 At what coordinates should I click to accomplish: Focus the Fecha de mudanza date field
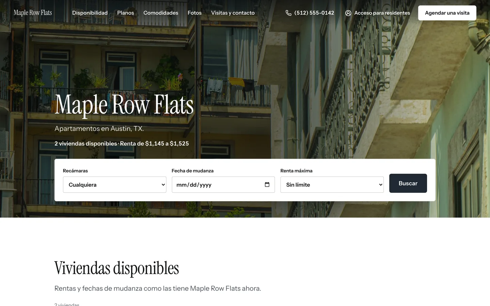click(x=223, y=185)
